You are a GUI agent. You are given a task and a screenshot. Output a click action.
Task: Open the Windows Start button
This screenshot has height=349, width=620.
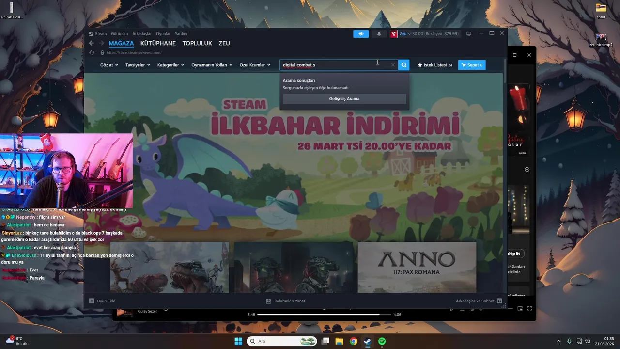tap(238, 341)
